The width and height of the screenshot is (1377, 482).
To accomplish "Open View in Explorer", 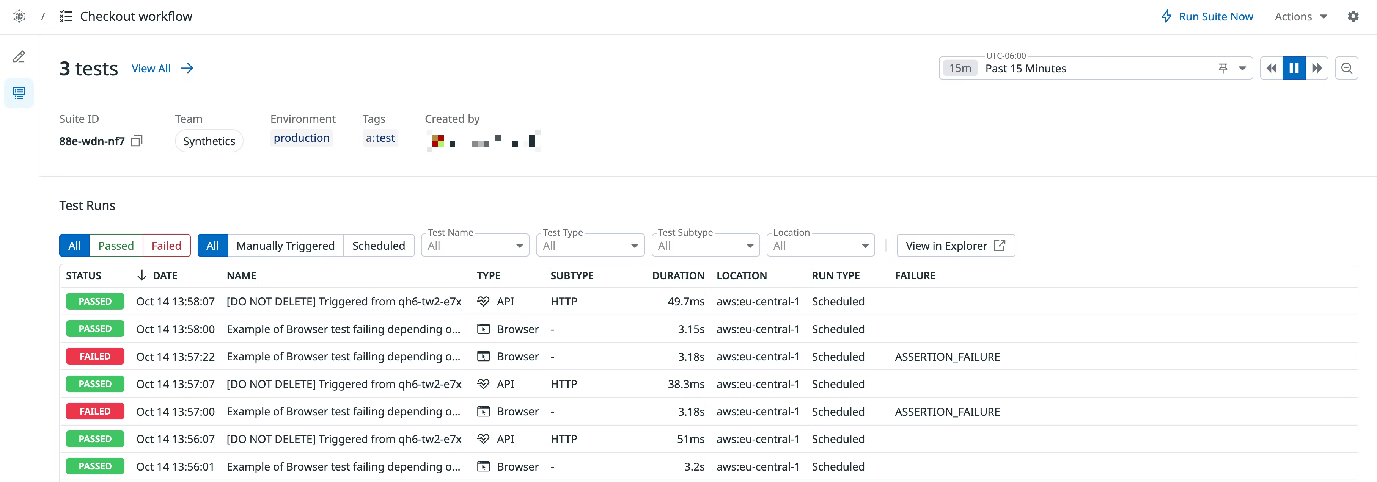I will tap(955, 245).
